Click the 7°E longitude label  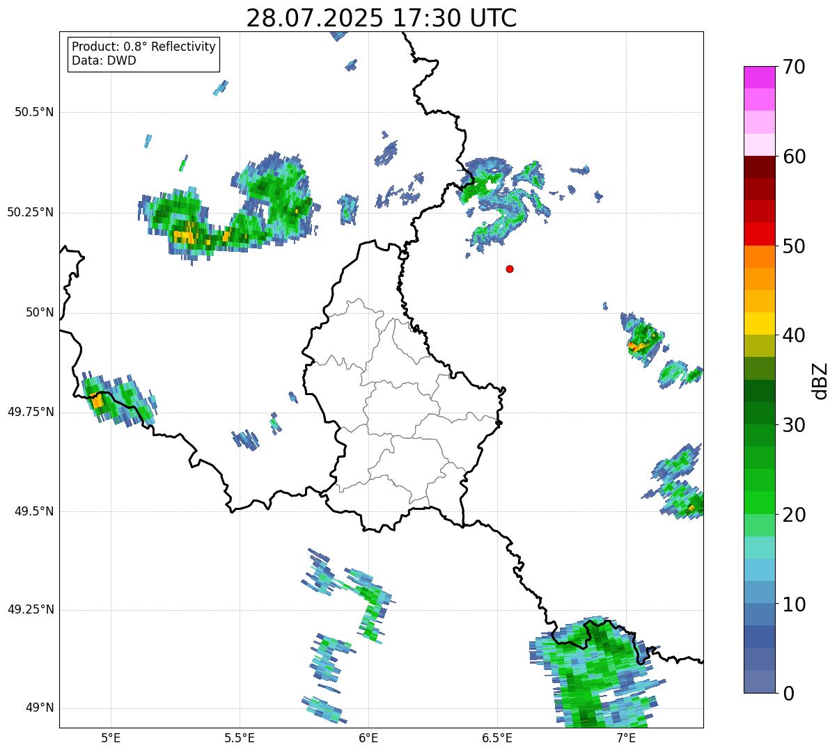click(626, 738)
